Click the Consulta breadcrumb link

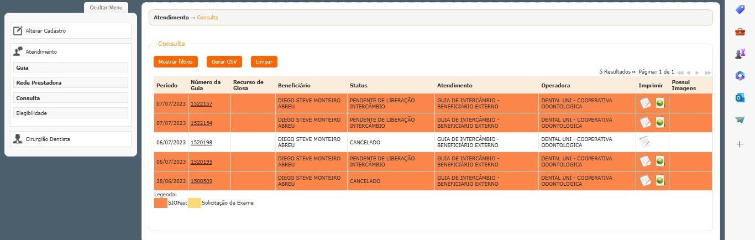[x=207, y=18]
